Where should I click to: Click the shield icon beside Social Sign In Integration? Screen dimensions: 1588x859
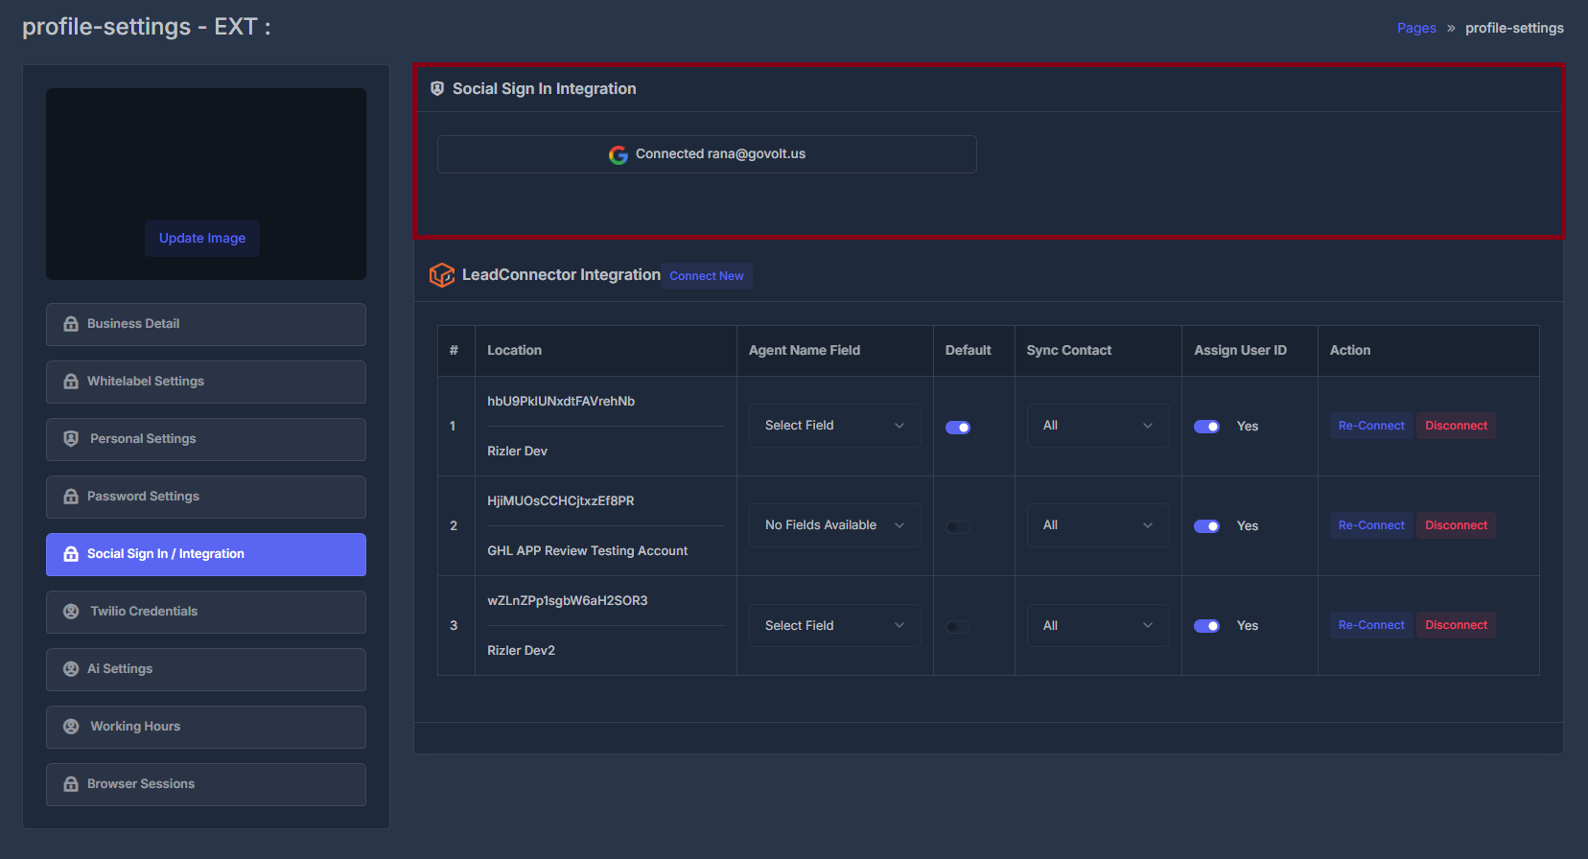coord(437,88)
